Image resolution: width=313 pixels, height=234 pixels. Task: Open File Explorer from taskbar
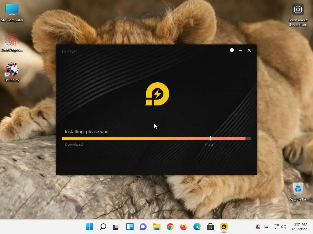coord(157,227)
